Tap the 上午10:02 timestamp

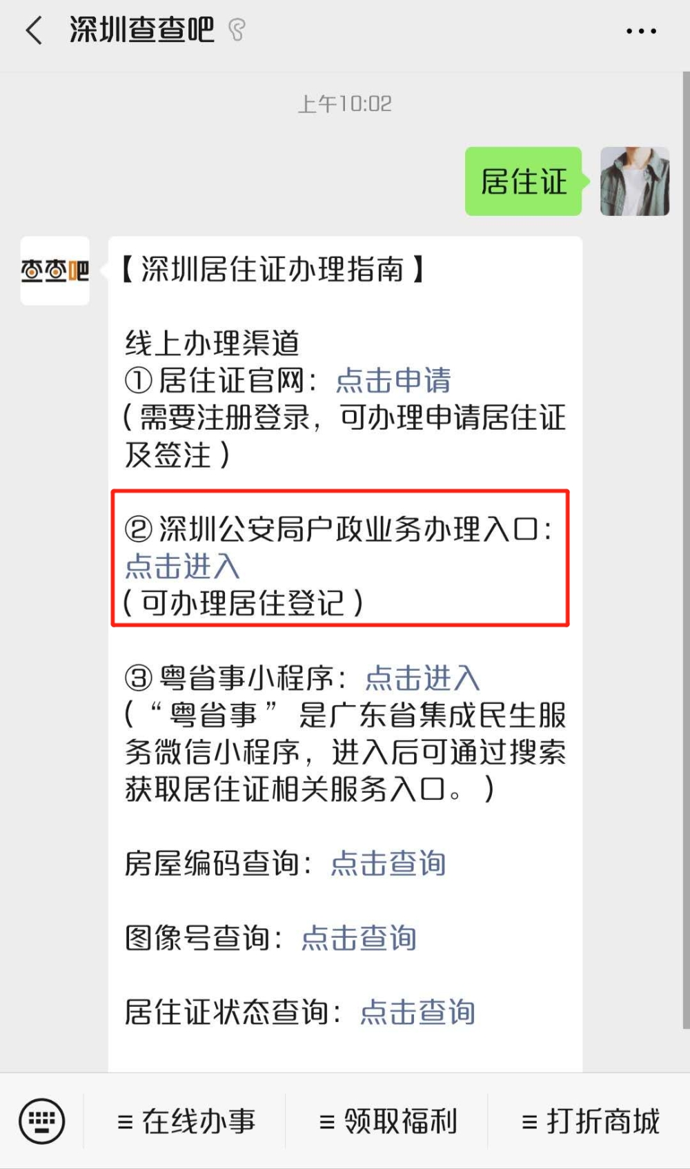click(345, 104)
